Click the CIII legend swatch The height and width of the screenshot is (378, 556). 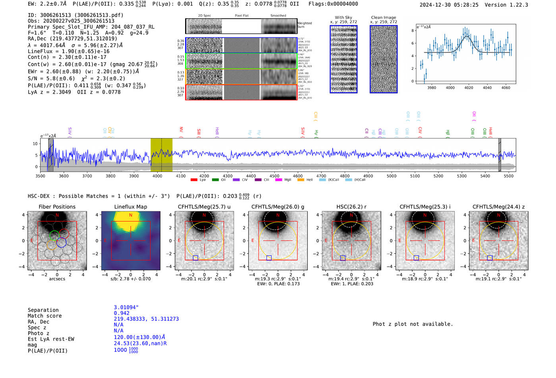258,180
